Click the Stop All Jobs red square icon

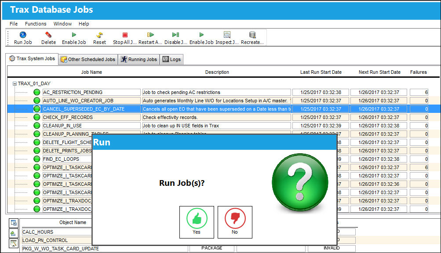click(x=125, y=35)
